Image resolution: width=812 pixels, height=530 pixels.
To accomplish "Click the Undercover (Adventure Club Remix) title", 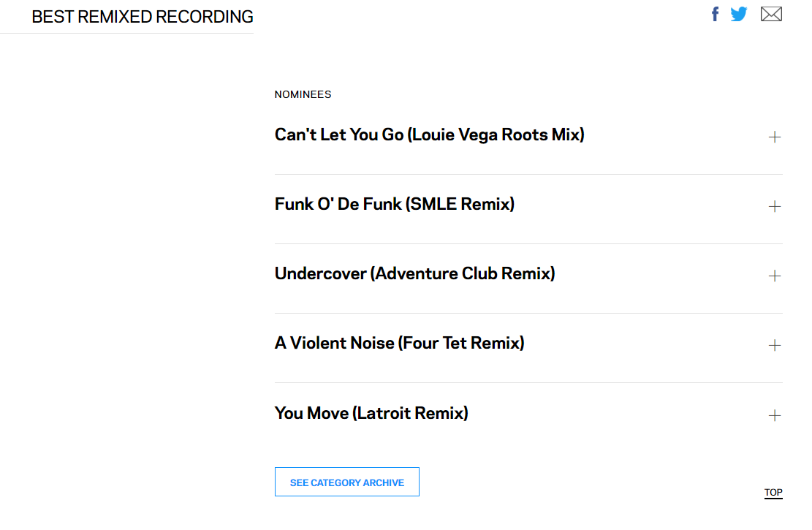I will [414, 273].
